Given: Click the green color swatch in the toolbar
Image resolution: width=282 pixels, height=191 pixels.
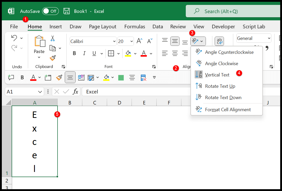Looking at the screenshot, I should click(x=121, y=77).
